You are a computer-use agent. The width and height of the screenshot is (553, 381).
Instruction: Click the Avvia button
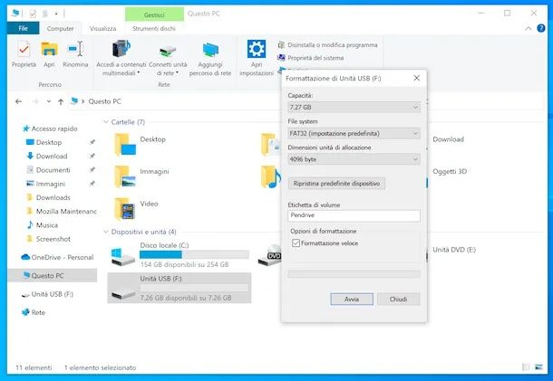tap(352, 300)
